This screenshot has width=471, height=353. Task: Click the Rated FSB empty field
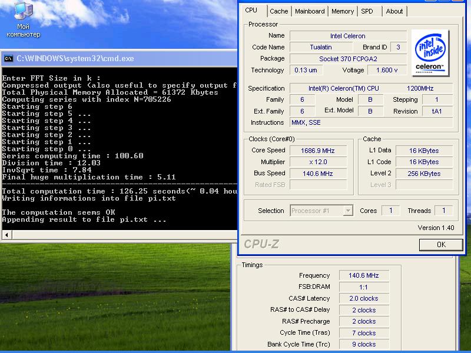pos(318,185)
